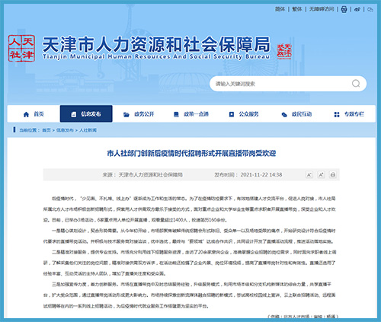Screen dimensions: 381x322
Task: Open the 专题专栏 navigation tab
Action: click(349, 114)
